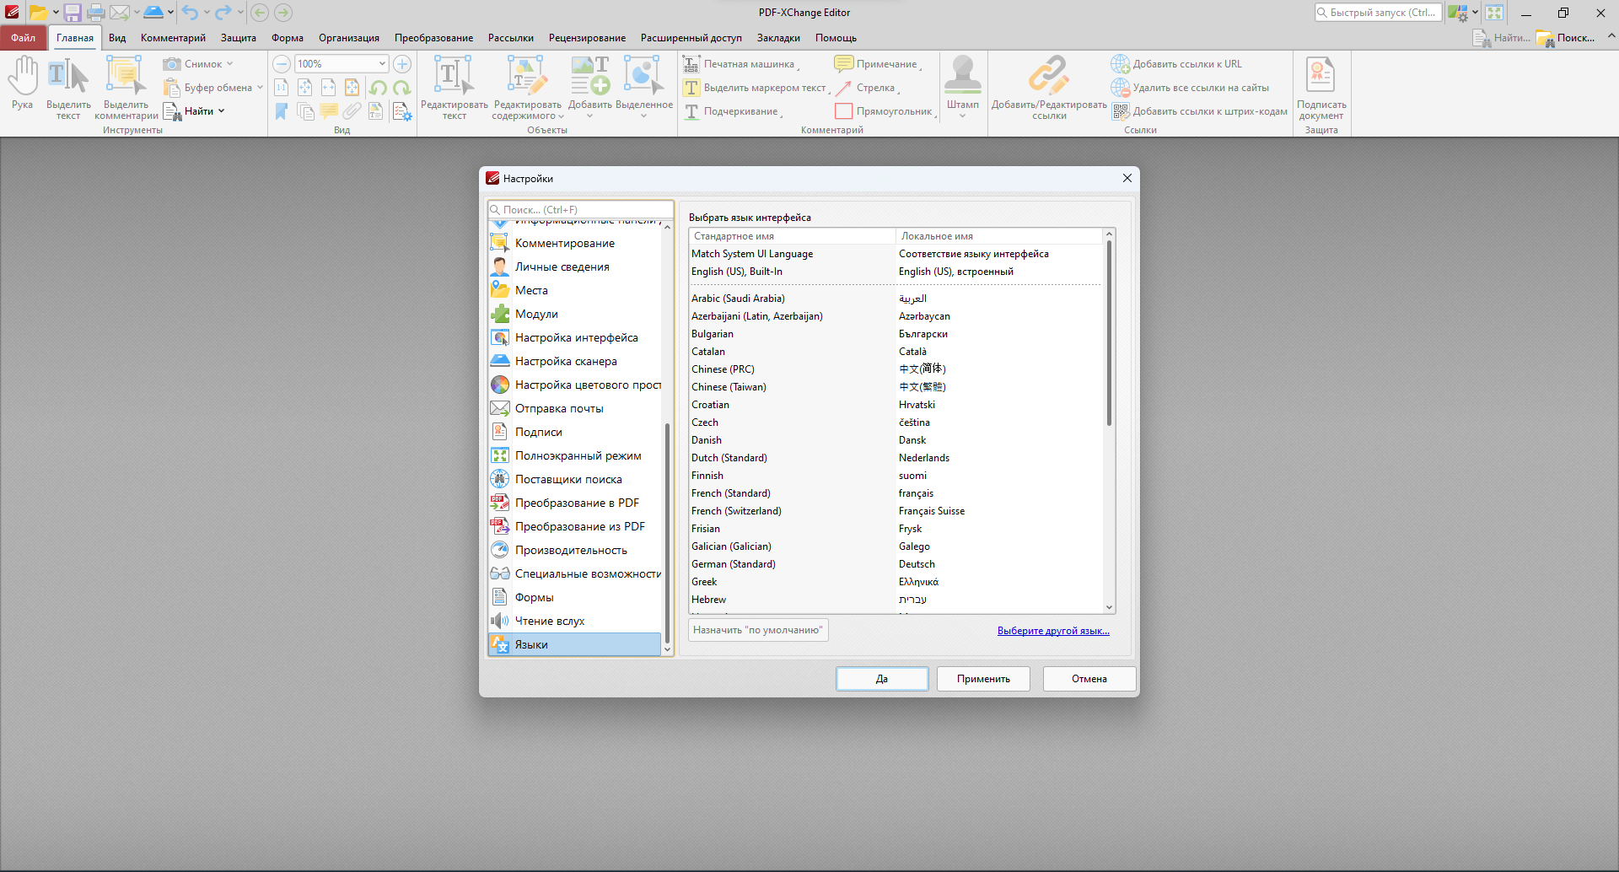Choose the Arrow (Стрелка) annotation tool
The width and height of the screenshot is (1619, 872).
tap(866, 88)
